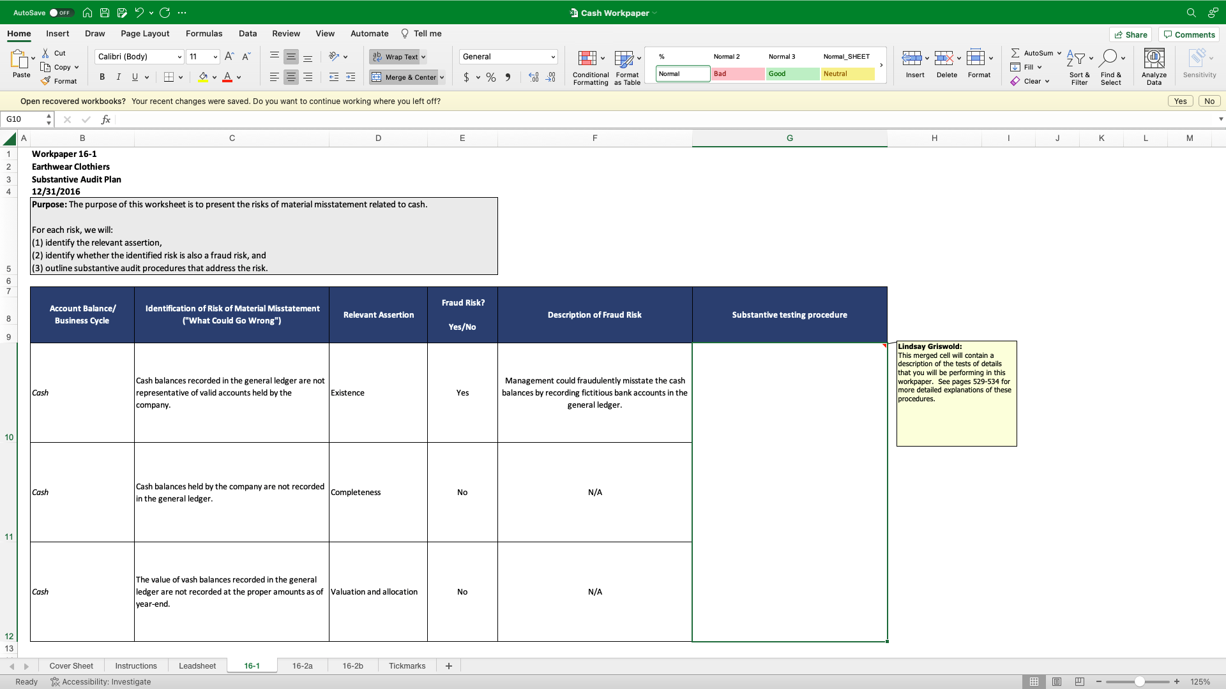Toggle Wrap Text for the cell
1226x689 pixels.
pos(395,57)
